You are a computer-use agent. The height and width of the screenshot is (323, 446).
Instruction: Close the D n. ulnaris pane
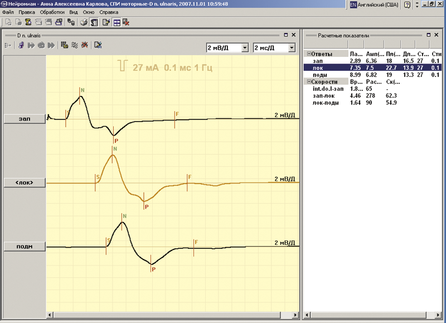click(x=294, y=35)
